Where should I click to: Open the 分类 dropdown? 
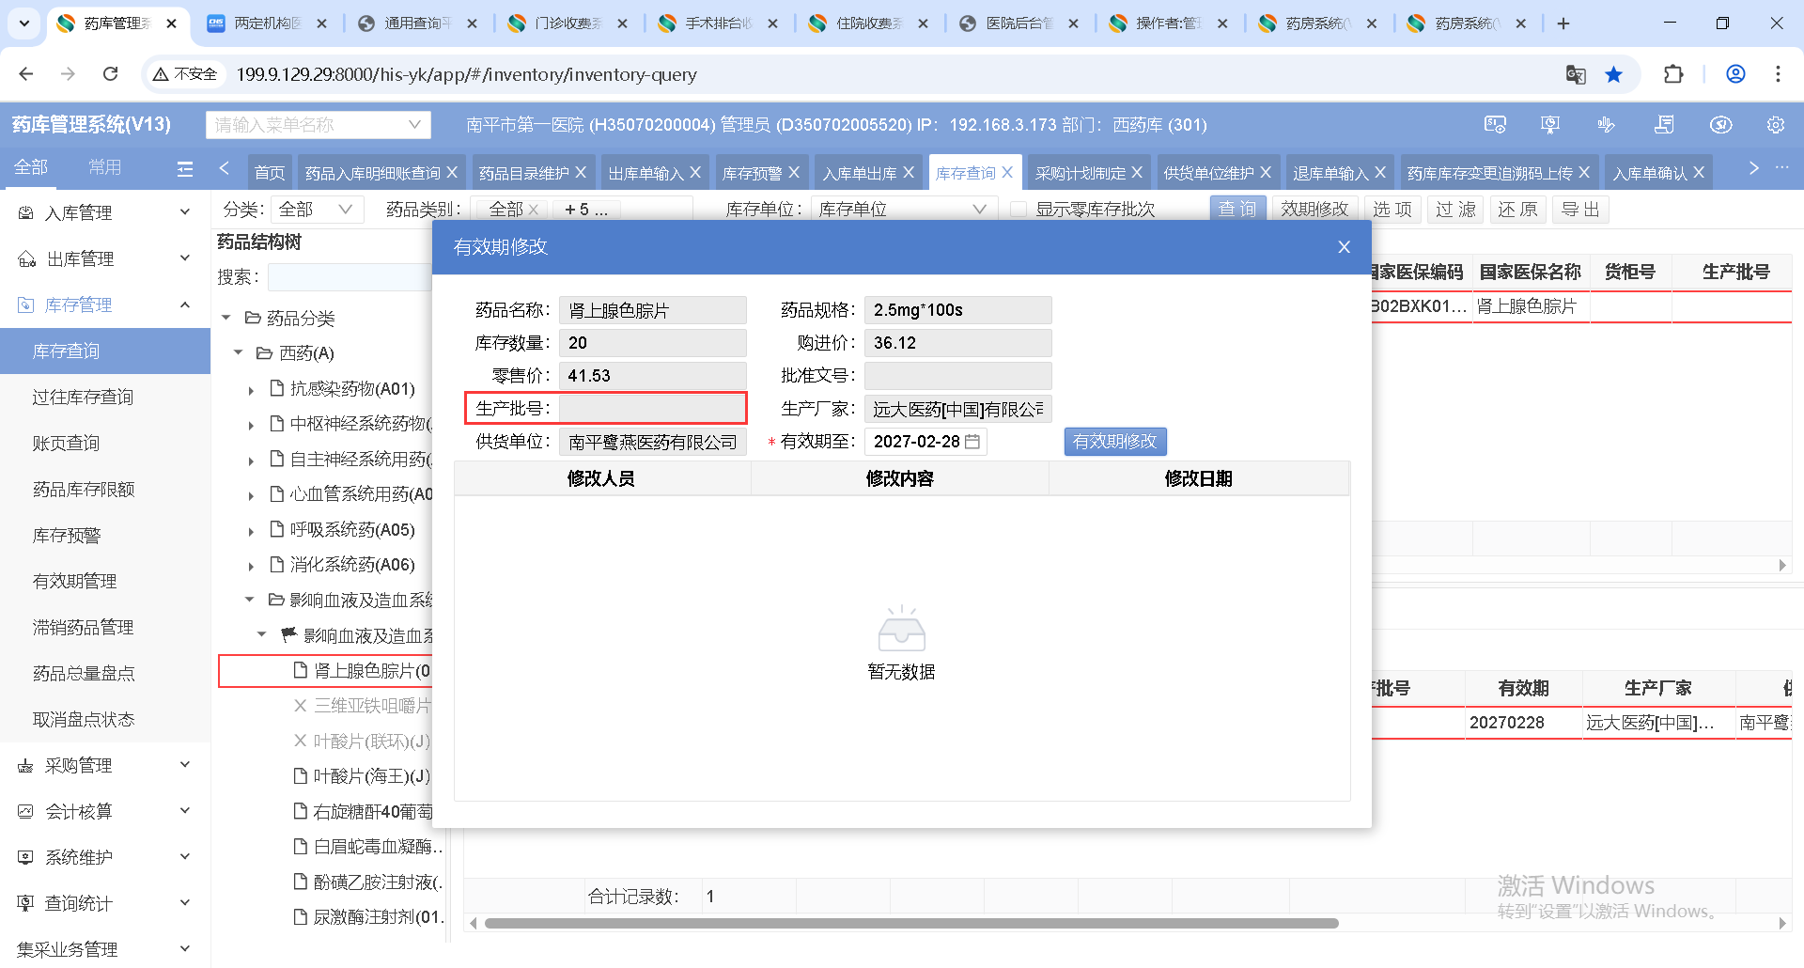316,210
